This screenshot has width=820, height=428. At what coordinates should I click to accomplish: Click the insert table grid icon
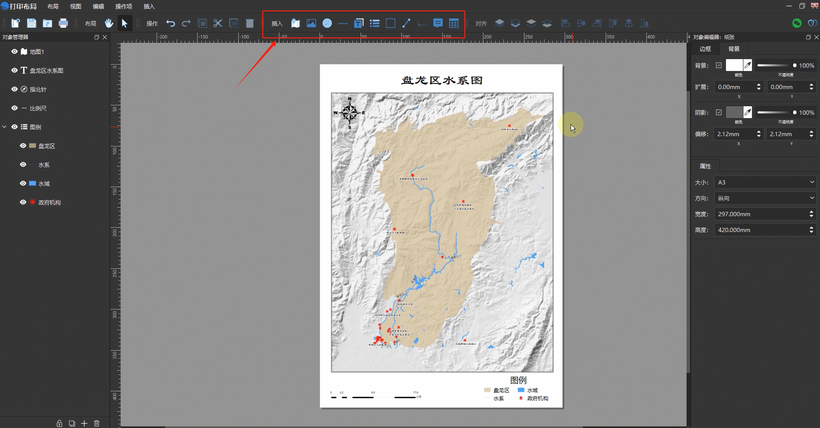(x=454, y=23)
